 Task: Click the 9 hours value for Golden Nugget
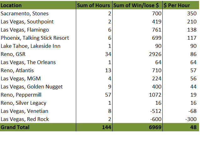[110, 87]
